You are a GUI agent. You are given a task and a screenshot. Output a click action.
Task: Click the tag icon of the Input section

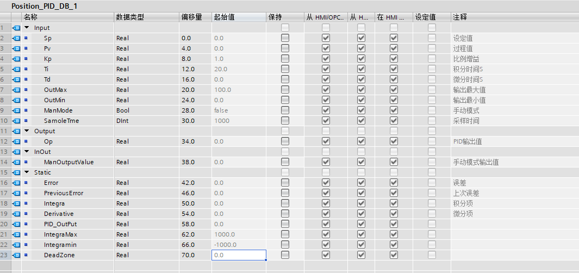pyautogui.click(x=16, y=28)
